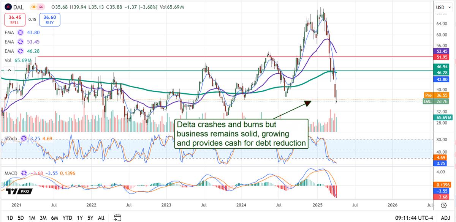This screenshot has width=456, height=222.
Task: Click the 43.80 blue price axis label
Action: click(442, 79)
